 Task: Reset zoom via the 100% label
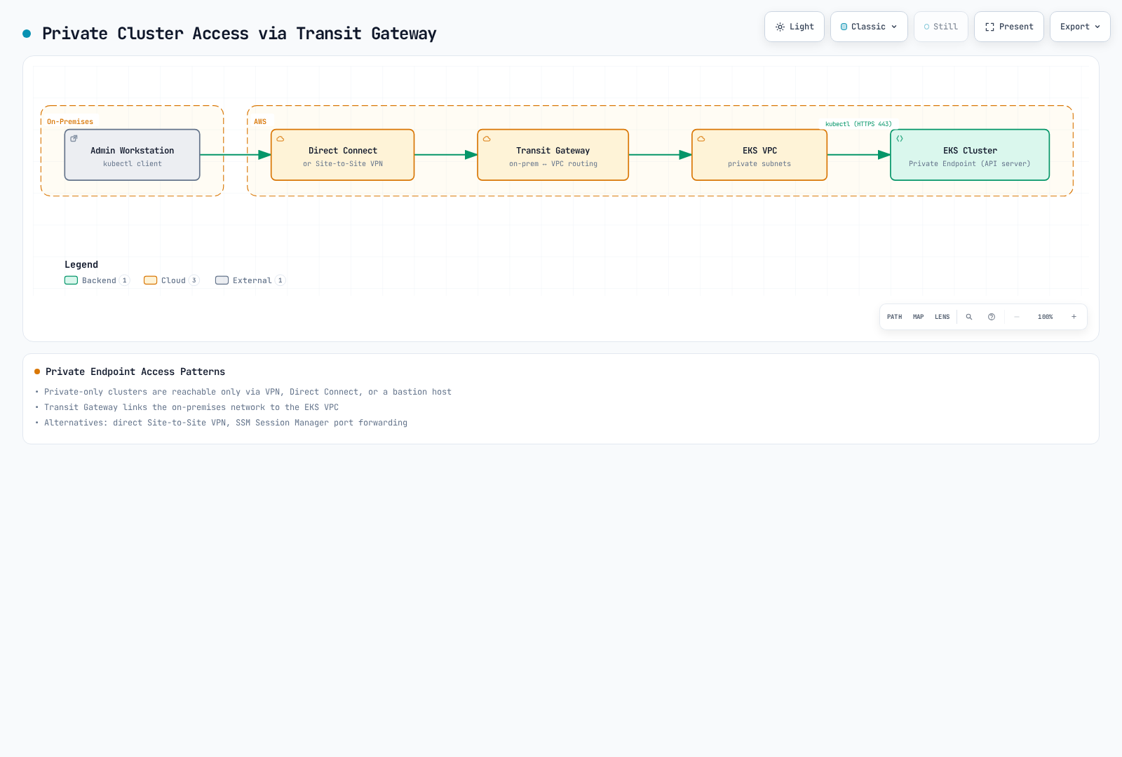1045,317
